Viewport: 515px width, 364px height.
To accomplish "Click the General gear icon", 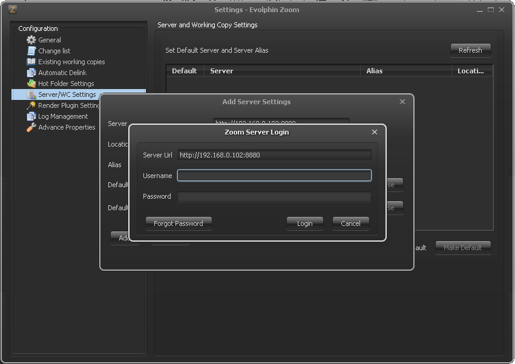I will point(31,40).
